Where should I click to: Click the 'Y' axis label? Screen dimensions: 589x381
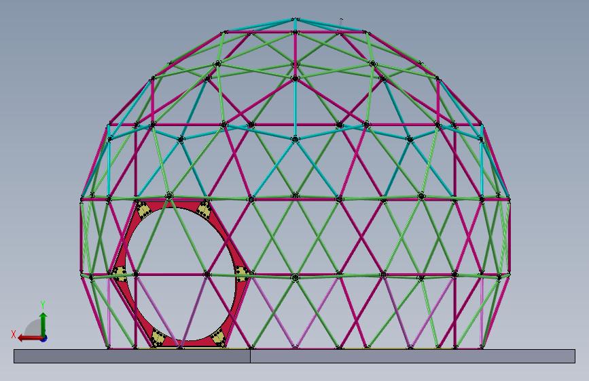tap(43, 305)
